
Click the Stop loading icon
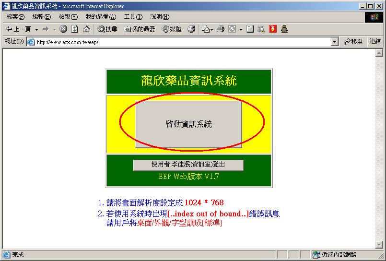(63, 29)
